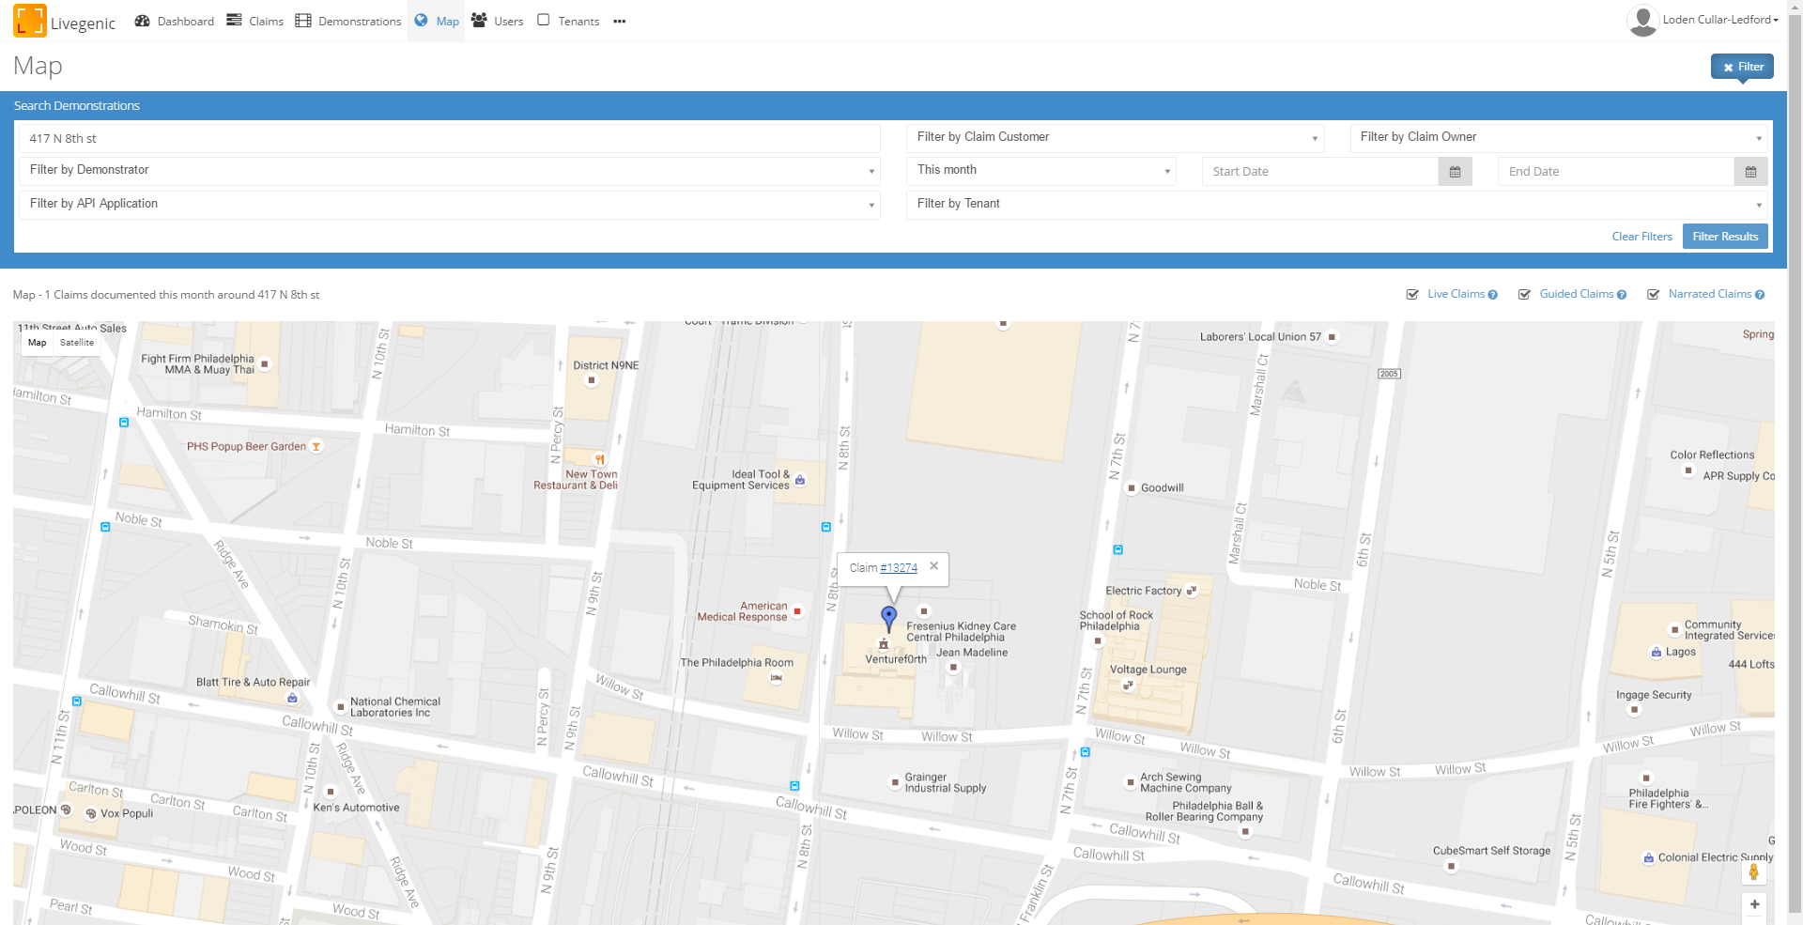Open the Tenants menu item
The image size is (1803, 925).
click(568, 21)
